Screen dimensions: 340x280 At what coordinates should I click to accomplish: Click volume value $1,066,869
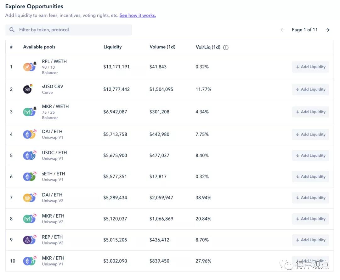161,219
